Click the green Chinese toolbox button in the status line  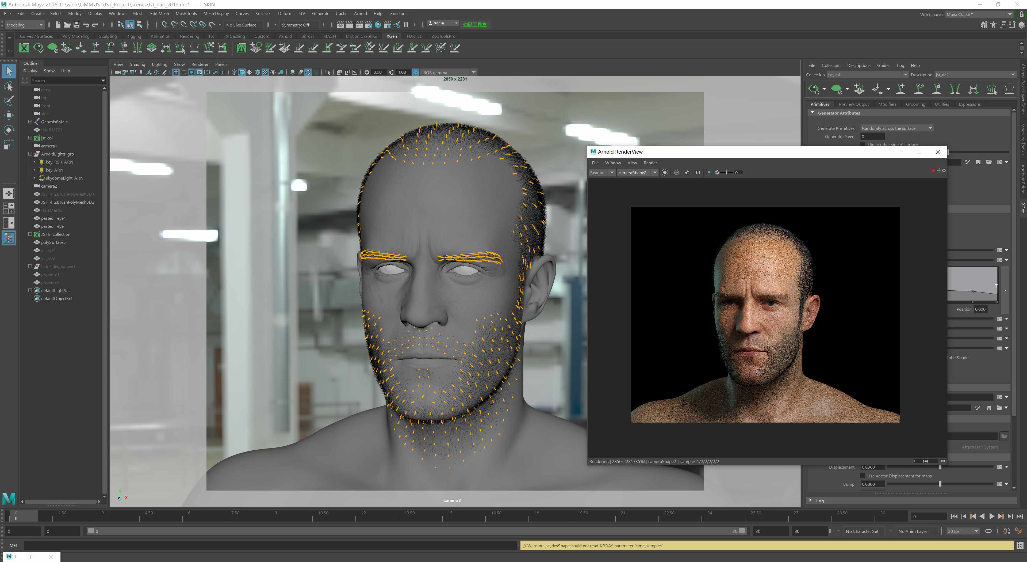point(475,25)
